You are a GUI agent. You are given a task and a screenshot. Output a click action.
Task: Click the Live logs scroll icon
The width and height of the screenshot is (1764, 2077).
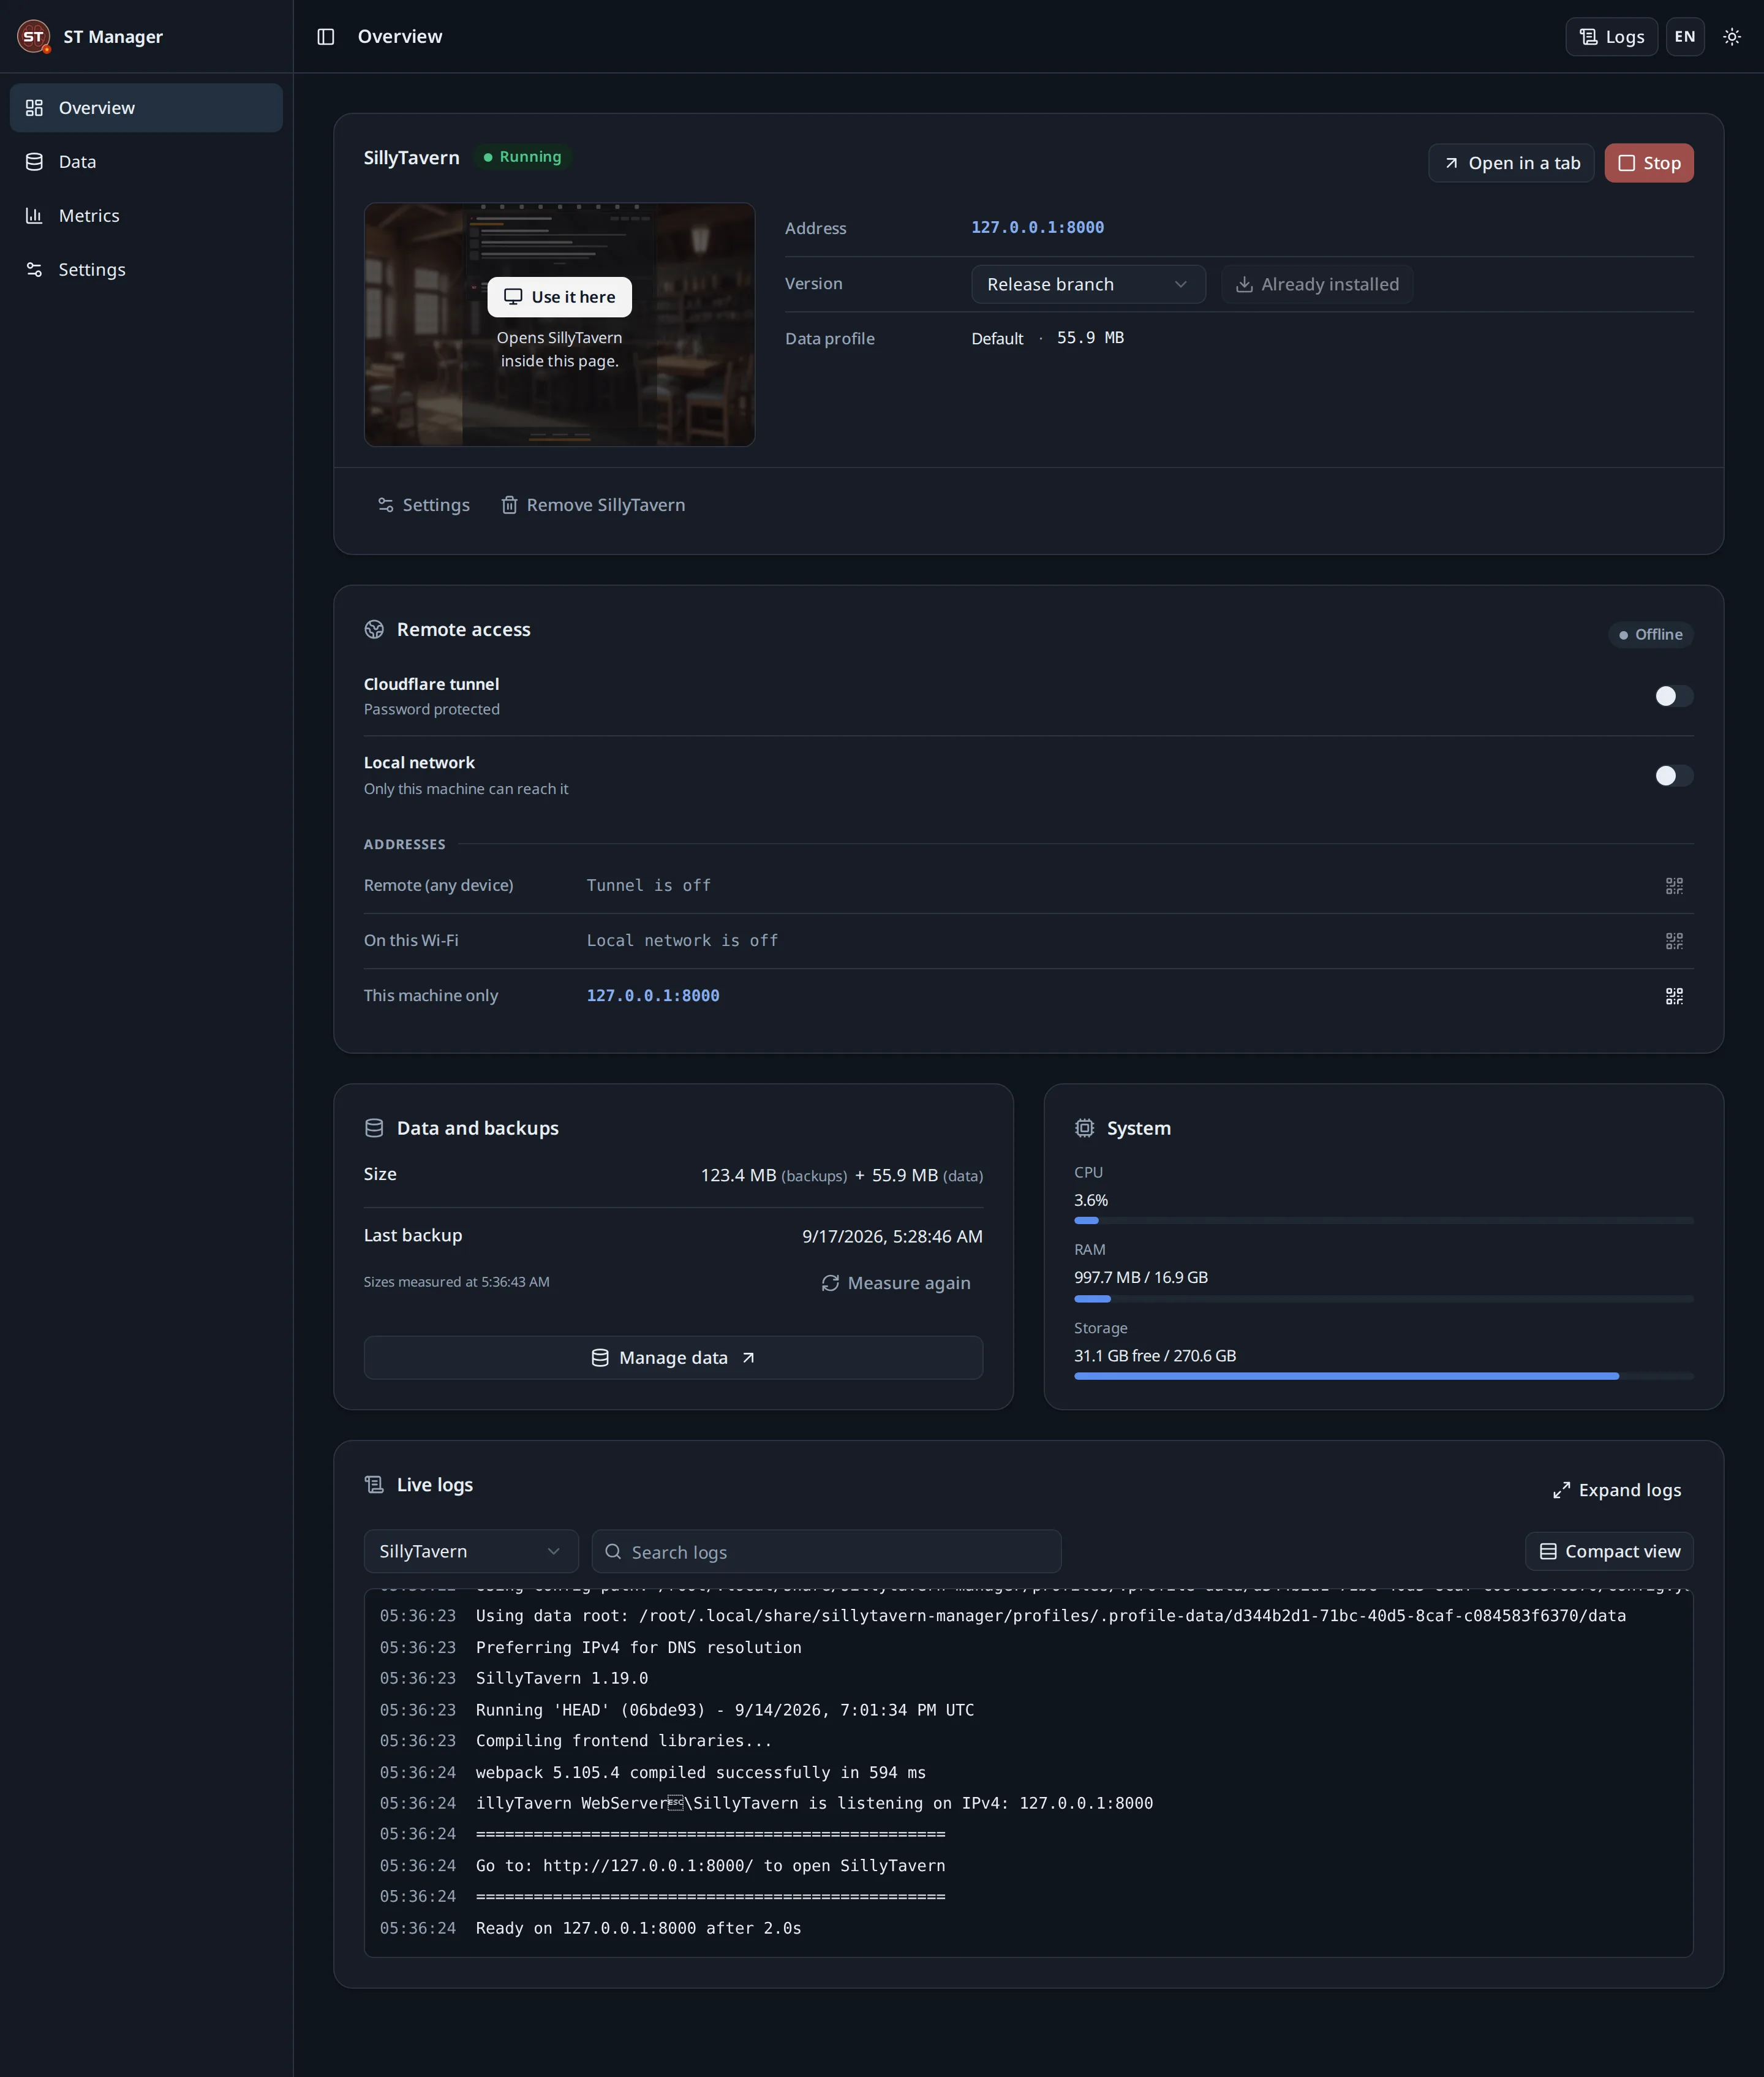coord(374,1486)
